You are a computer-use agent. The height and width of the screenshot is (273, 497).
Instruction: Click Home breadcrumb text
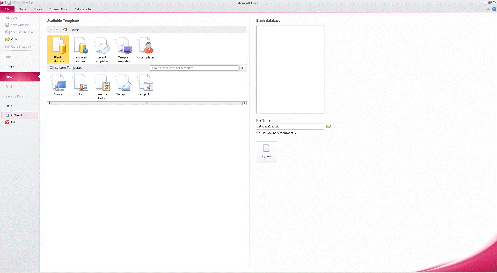tap(74, 30)
